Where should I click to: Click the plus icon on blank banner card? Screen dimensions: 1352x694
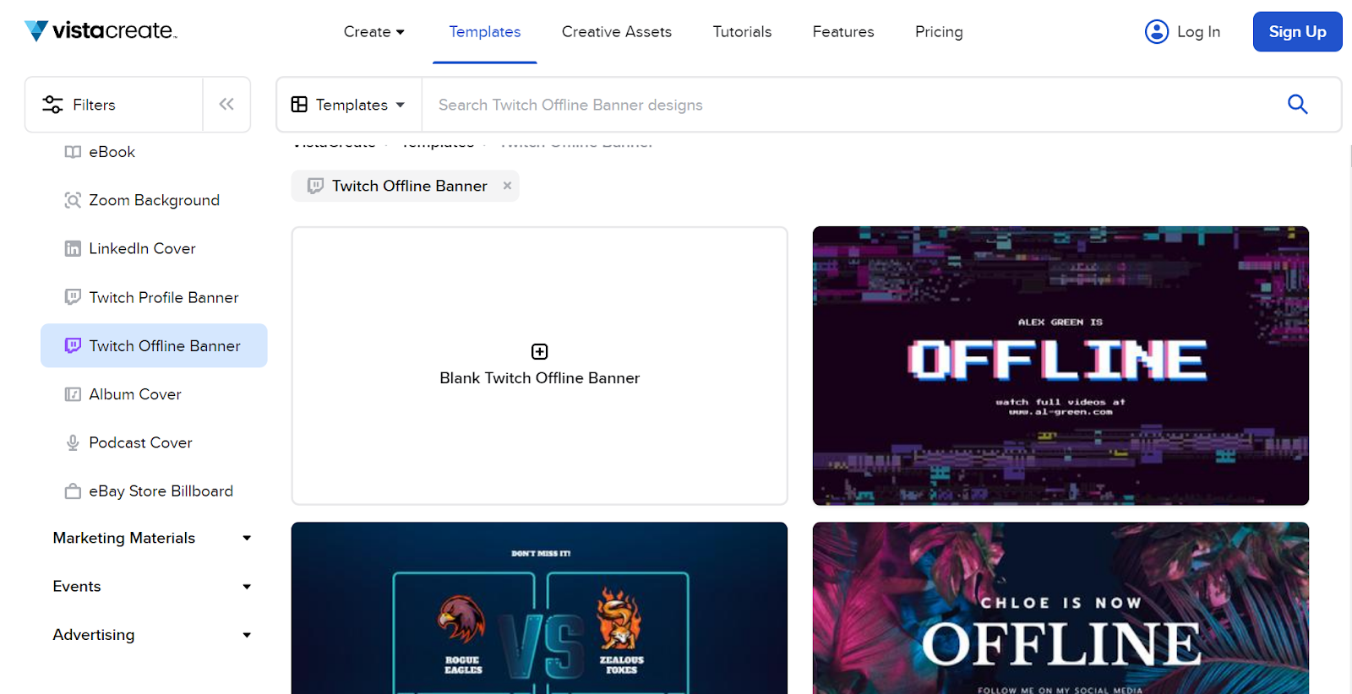coord(539,351)
